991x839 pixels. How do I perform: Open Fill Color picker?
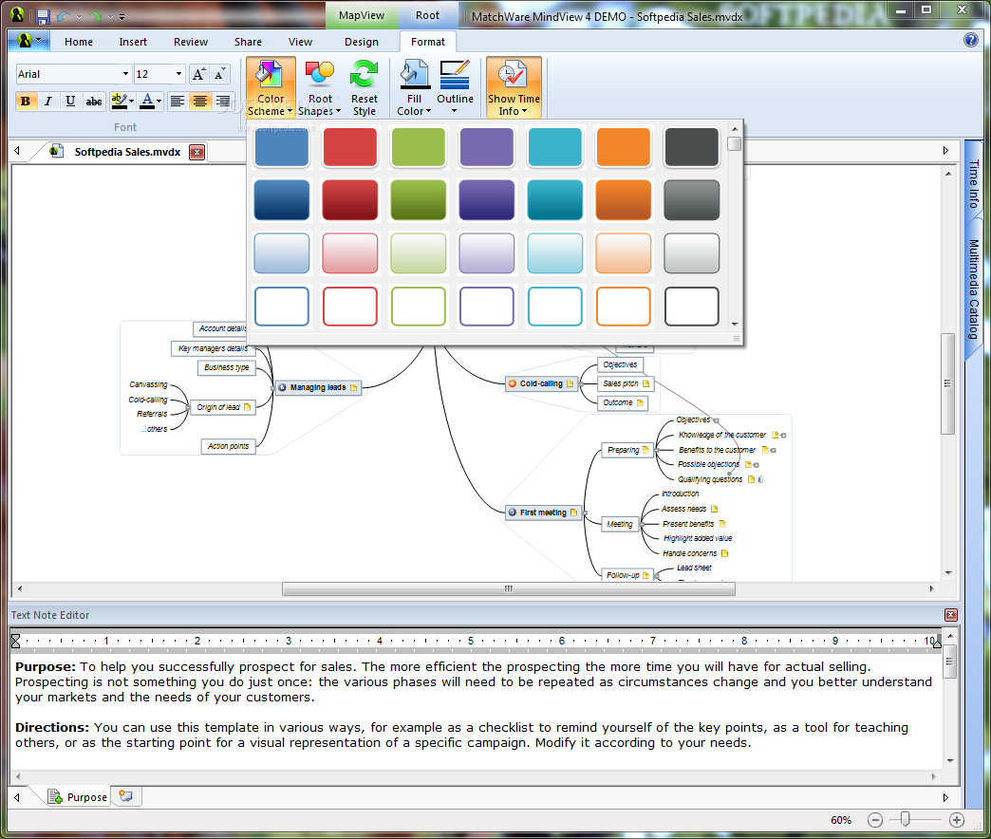414,87
